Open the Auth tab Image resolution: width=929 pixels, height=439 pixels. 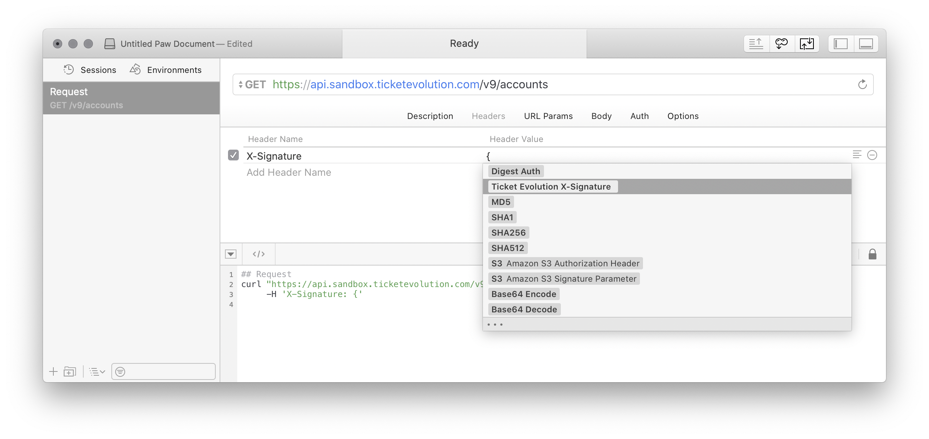tap(639, 116)
